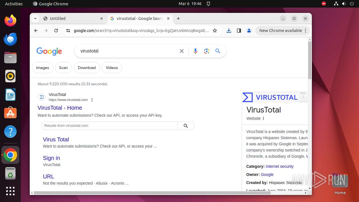Image resolution: width=359 pixels, height=202 pixels.
Task: Filter results by Scan
Action: click(63, 68)
